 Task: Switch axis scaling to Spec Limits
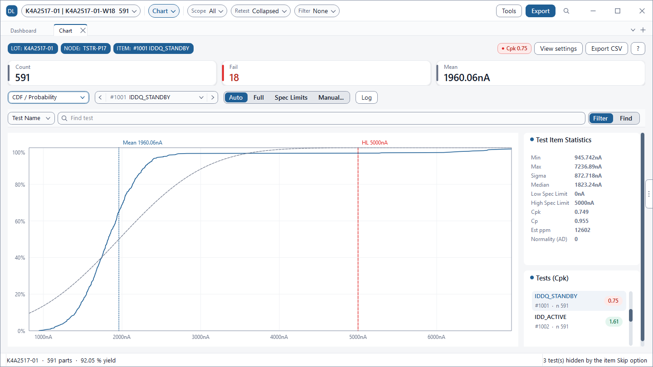tap(291, 97)
